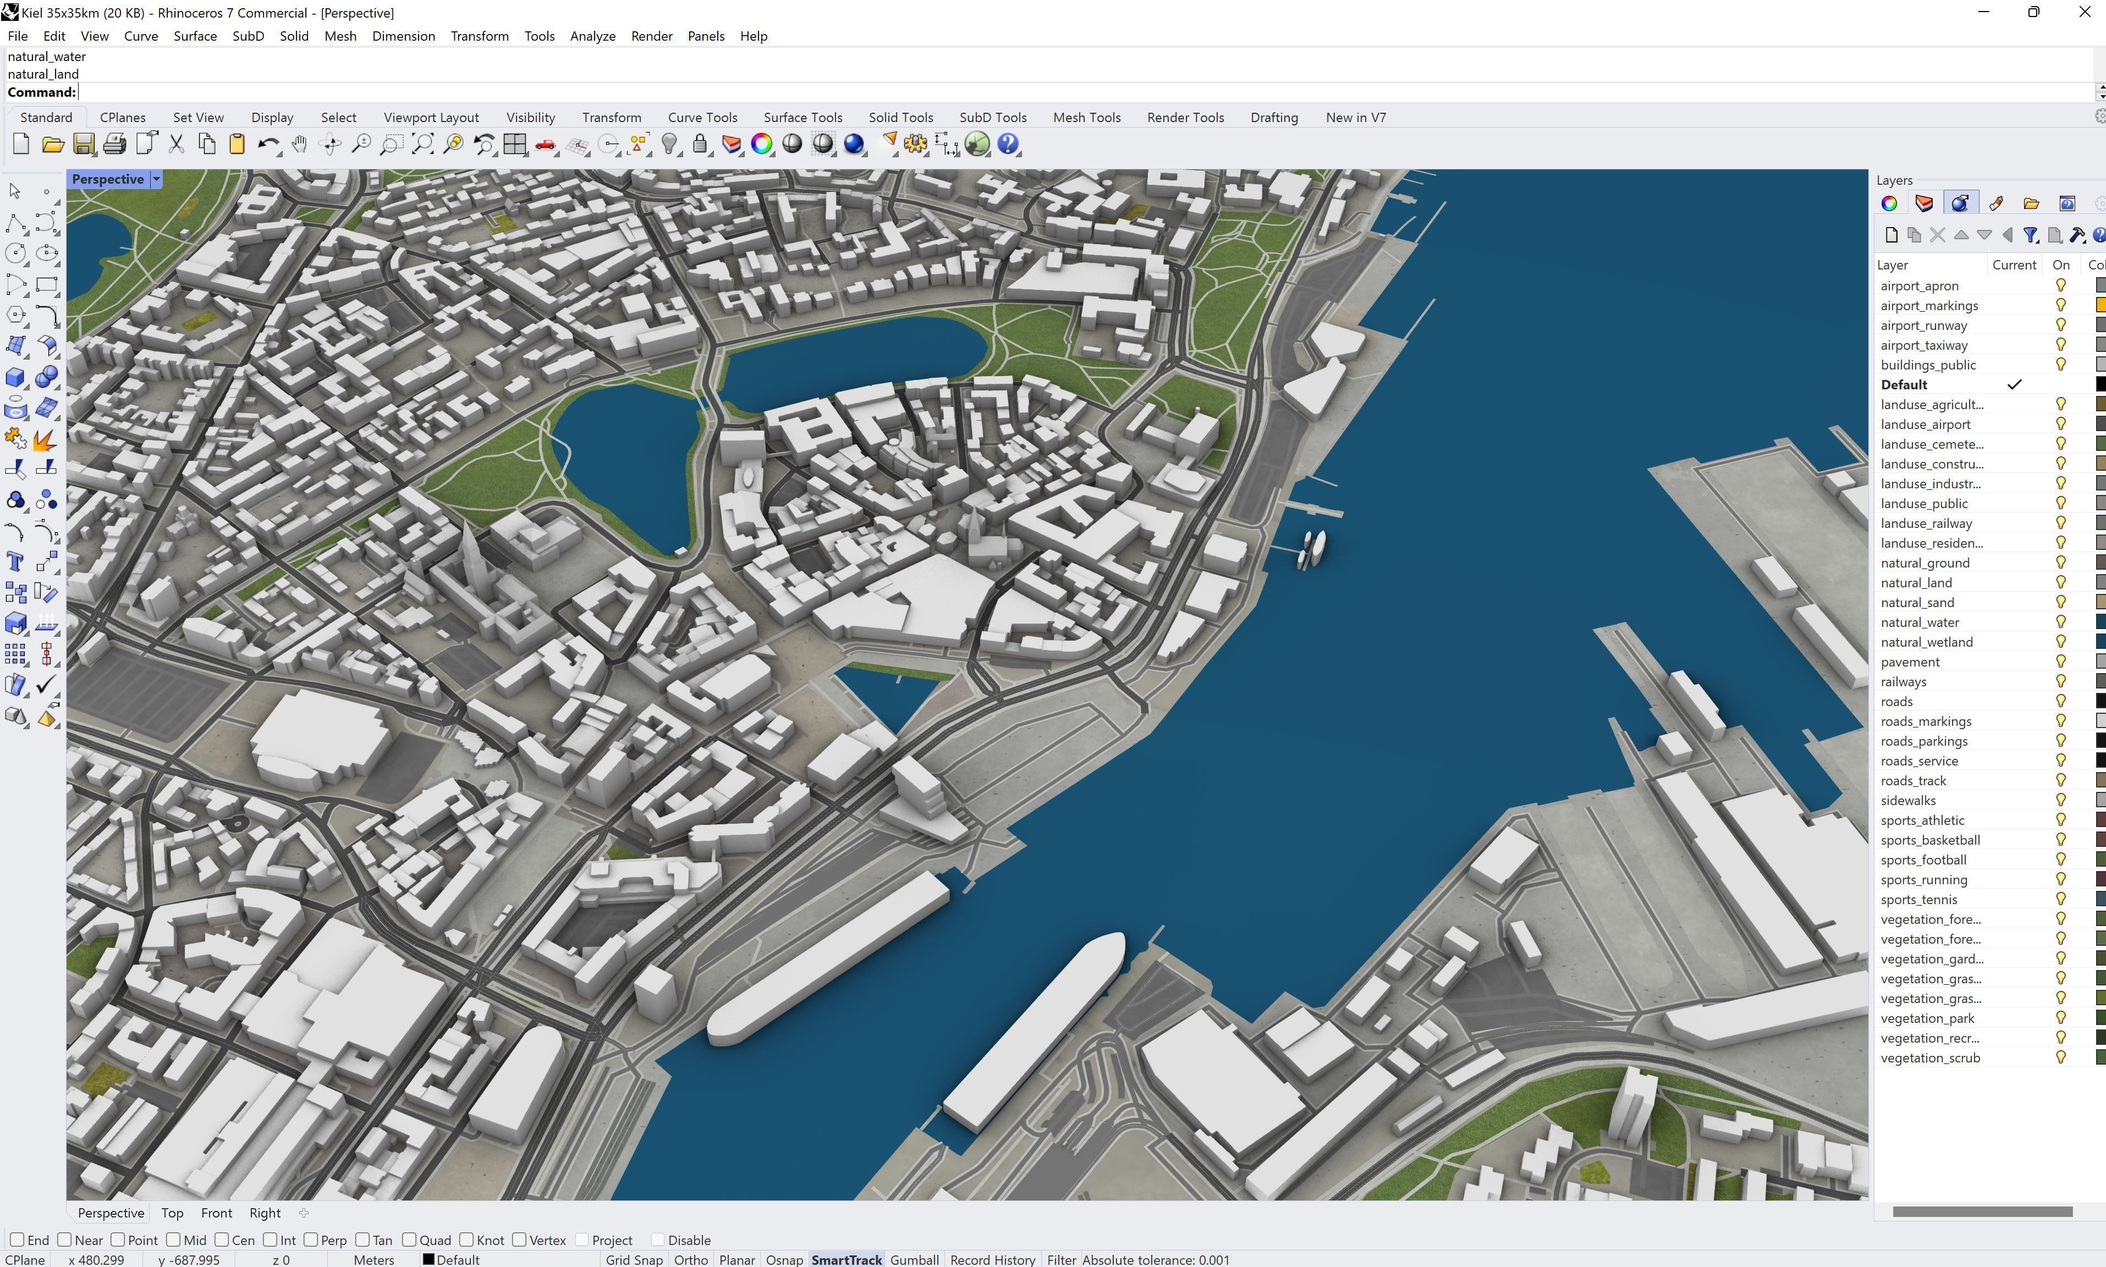Click the light bulb Hide Objects icon
The image size is (2106, 1267).
[670, 144]
